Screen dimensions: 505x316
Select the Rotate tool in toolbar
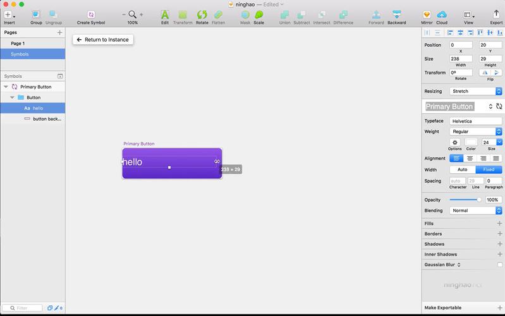(x=202, y=15)
